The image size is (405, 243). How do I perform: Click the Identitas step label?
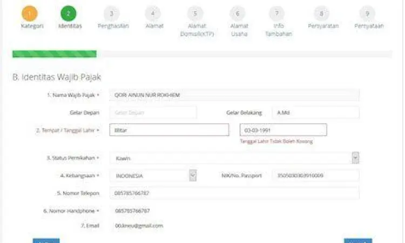[x=70, y=26]
